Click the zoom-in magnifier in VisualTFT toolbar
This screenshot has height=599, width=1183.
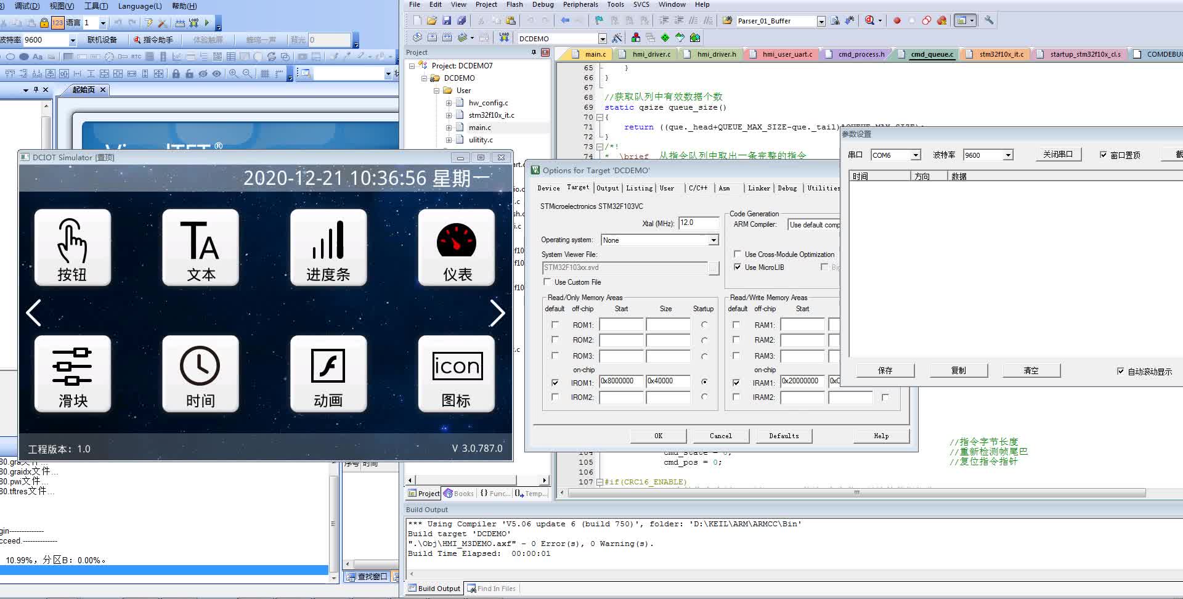(x=234, y=73)
